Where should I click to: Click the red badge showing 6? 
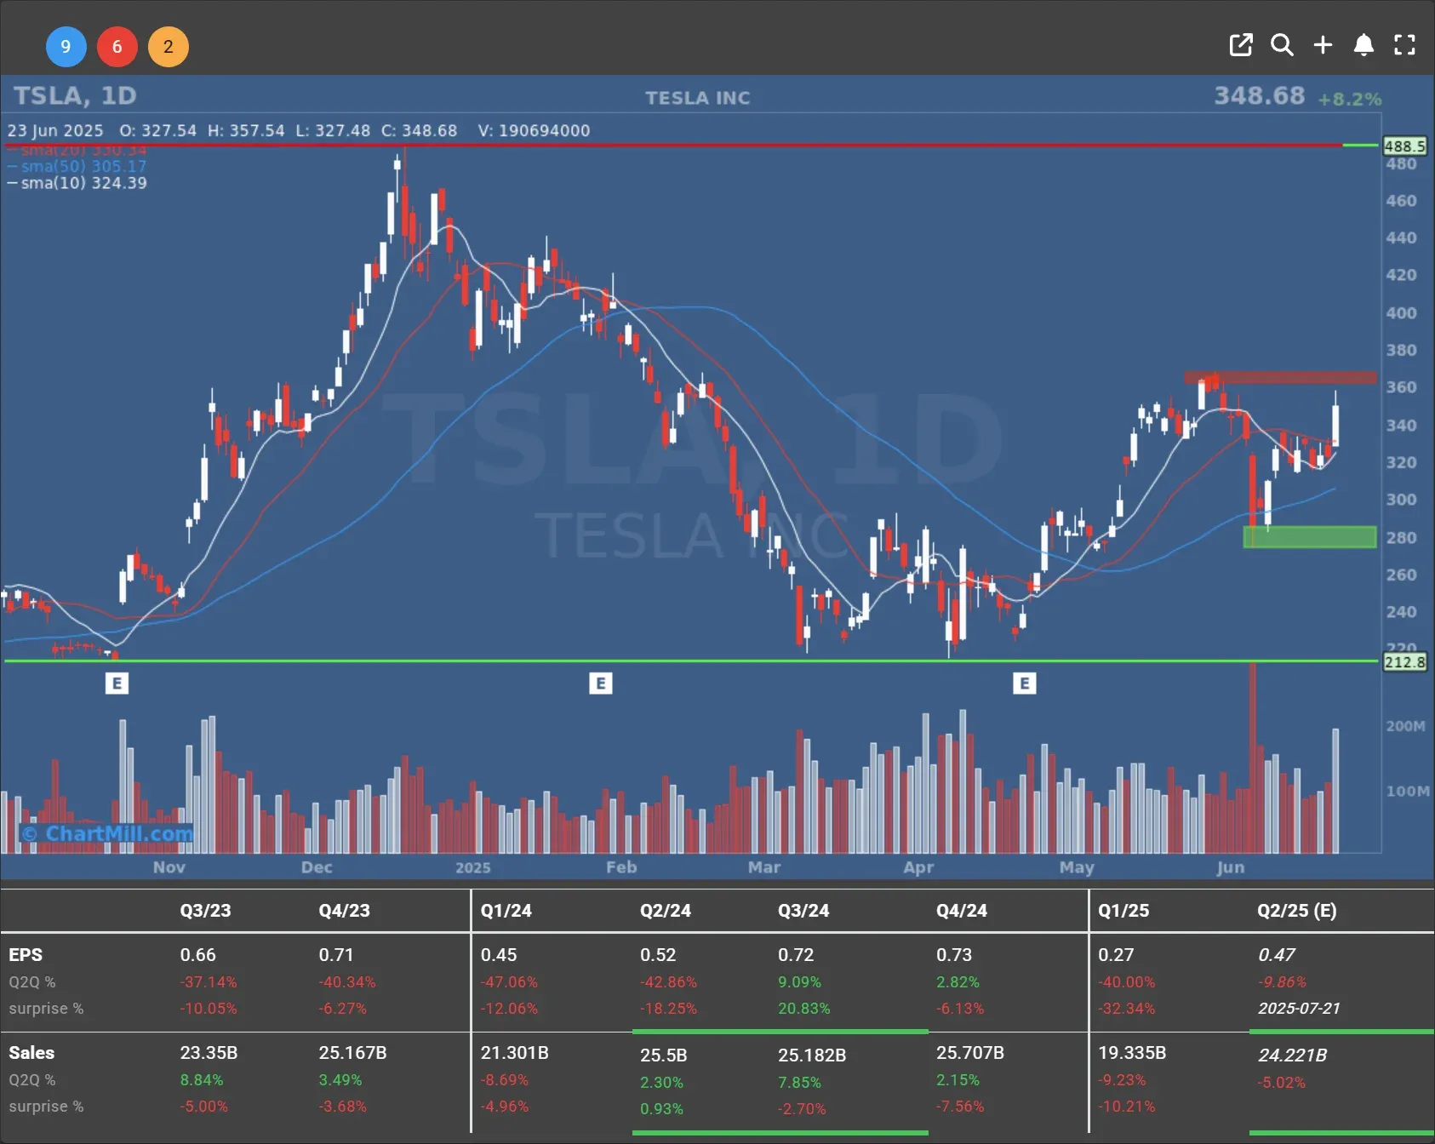pos(117,47)
